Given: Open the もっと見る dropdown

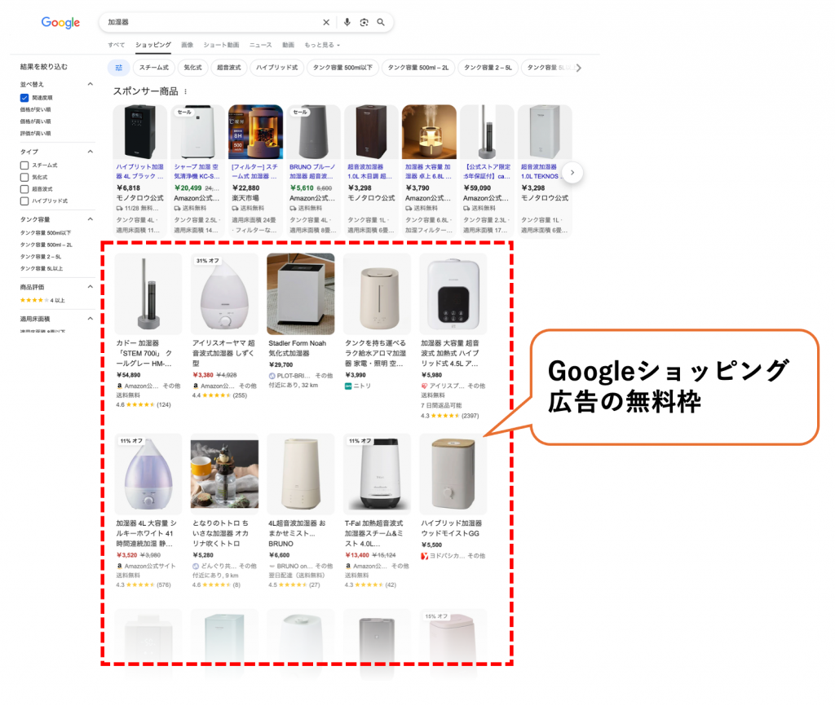Looking at the screenshot, I should (x=320, y=45).
